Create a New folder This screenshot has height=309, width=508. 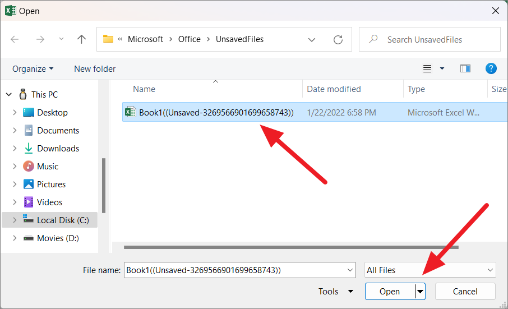pos(95,68)
